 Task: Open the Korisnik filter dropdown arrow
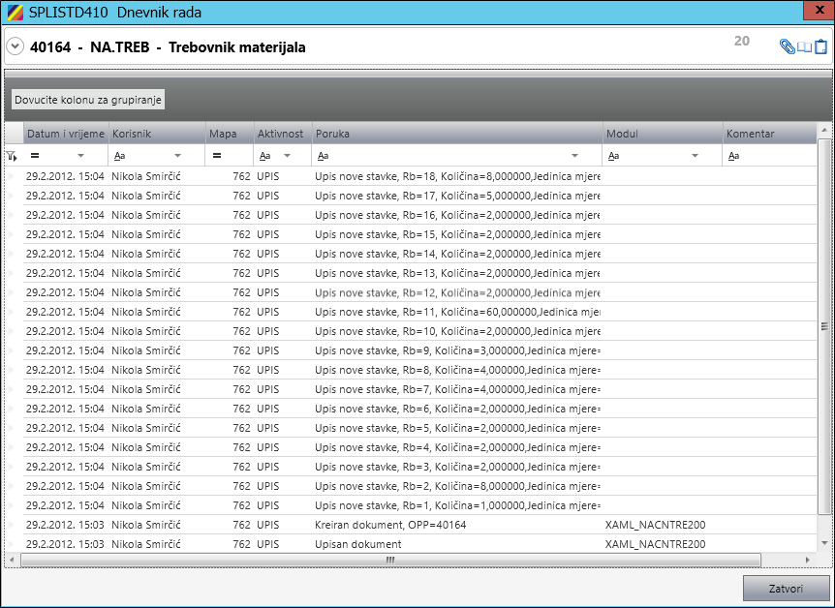coord(178,156)
